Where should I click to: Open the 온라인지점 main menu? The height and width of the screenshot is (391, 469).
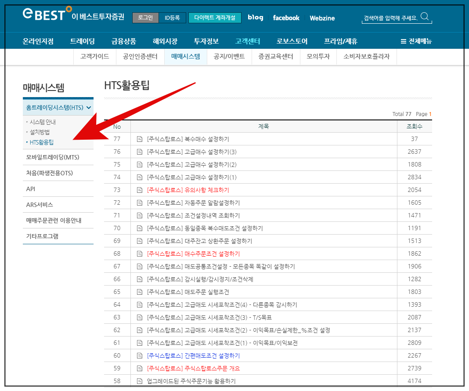click(38, 41)
